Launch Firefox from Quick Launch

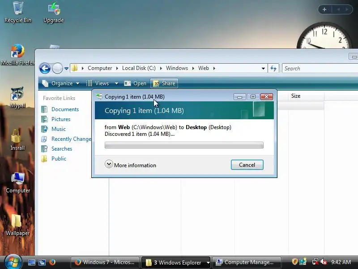(52, 262)
